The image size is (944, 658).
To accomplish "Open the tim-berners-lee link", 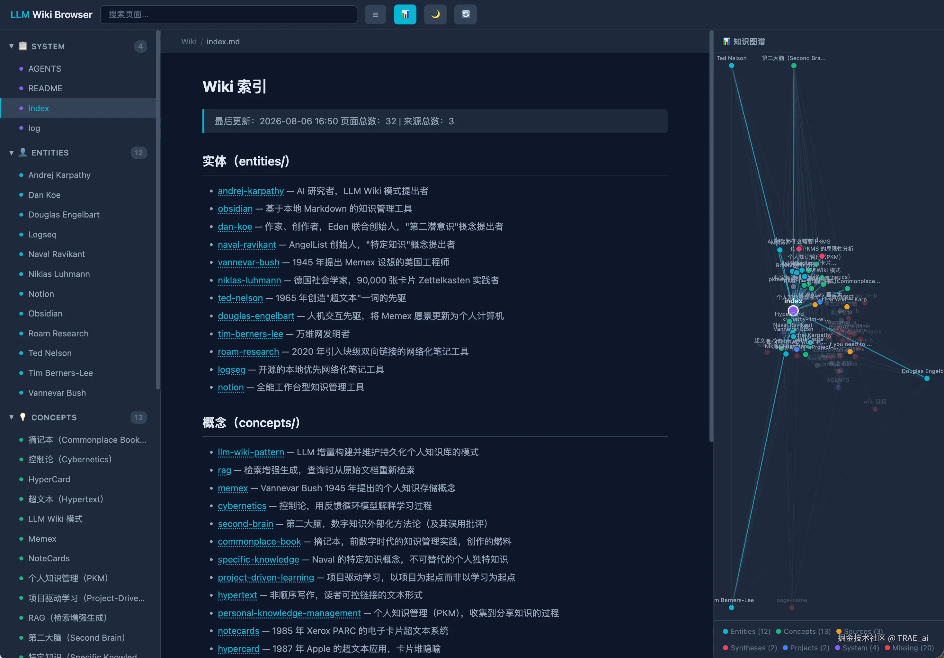I will [250, 334].
